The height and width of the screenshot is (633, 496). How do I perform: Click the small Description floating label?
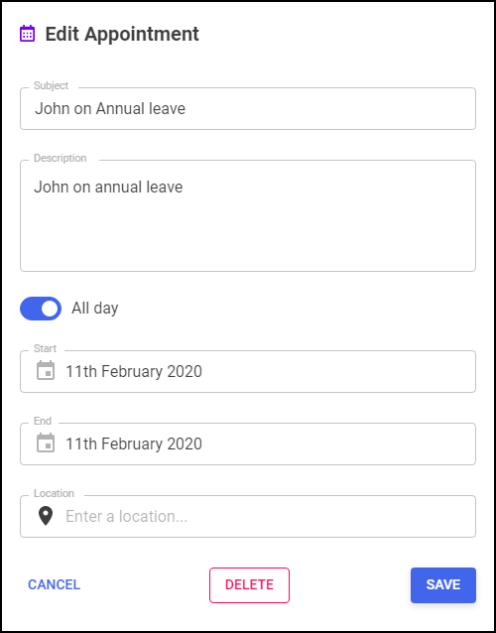(x=61, y=158)
